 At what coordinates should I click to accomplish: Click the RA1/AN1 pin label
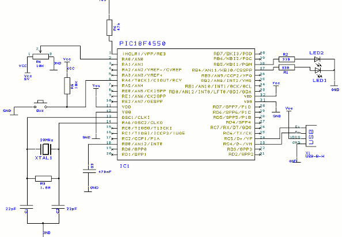(x=132, y=65)
